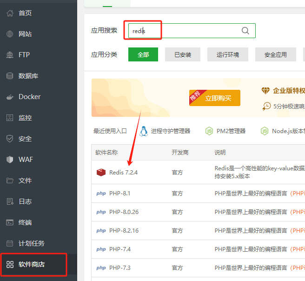Go to 首页 in the sidebar

click(x=25, y=13)
